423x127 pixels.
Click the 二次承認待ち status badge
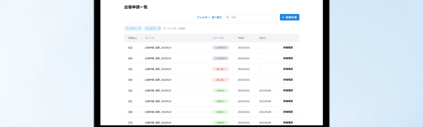coord(221,58)
